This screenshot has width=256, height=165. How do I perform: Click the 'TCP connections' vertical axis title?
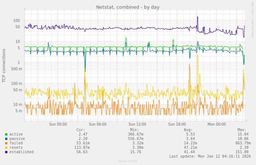(x=4, y=66)
